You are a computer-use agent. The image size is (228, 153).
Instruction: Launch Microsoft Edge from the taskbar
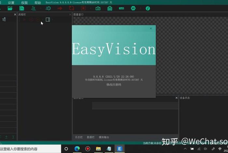77,149
